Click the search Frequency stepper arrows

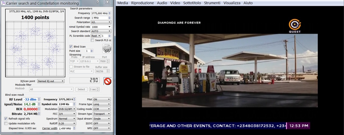(x=110, y=13)
